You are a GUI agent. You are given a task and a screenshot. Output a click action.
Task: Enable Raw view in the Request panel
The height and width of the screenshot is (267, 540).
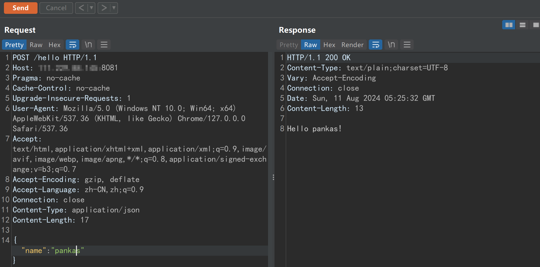36,45
